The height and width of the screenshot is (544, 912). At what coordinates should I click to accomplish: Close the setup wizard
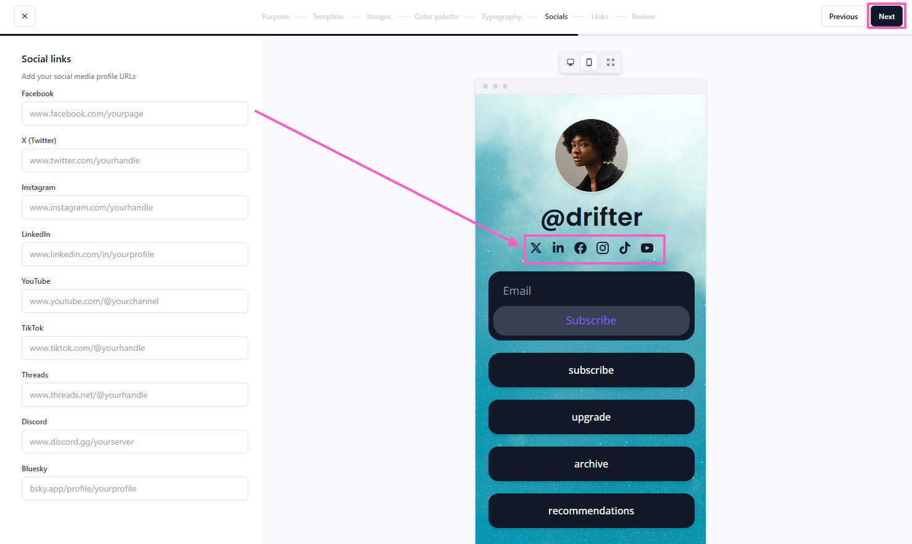(25, 16)
